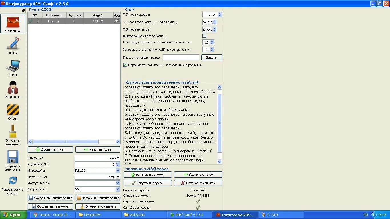
Task: Click the Адр.1 column header
Action: pos(98,15)
